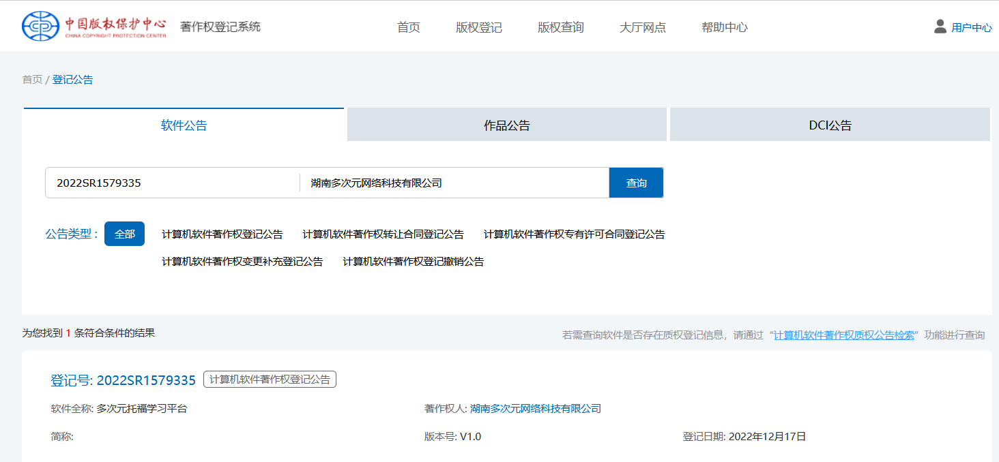Screen dimensions: 999x462
Task: Open 版权登记 navigation item
Action: tap(479, 27)
